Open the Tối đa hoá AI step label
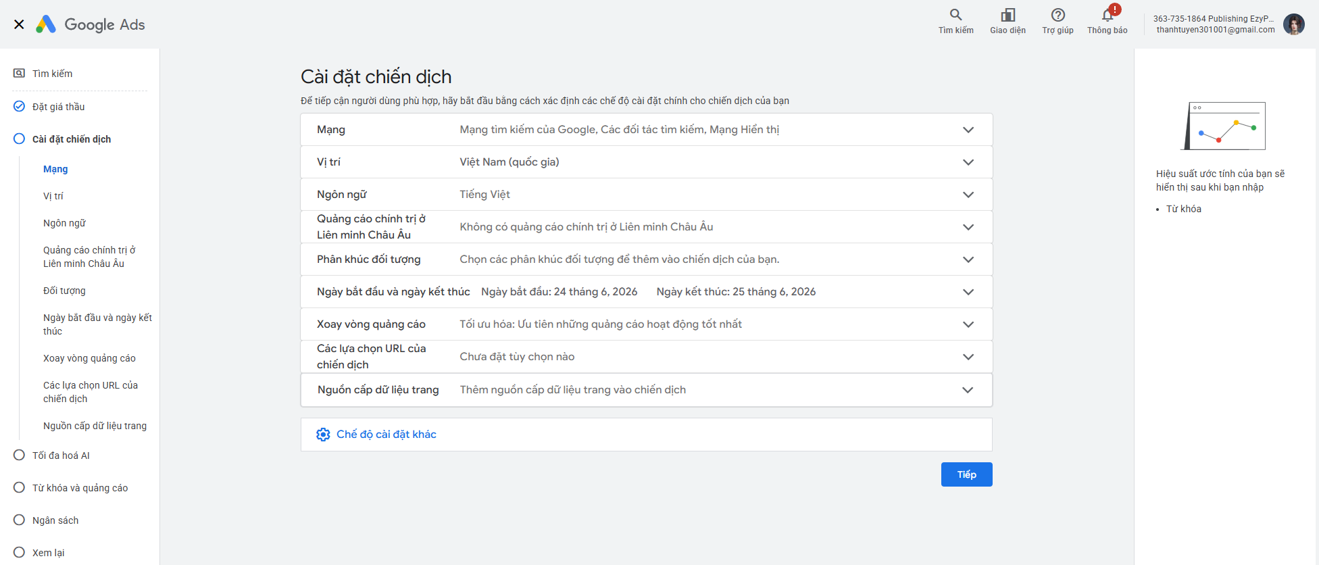 (x=61, y=456)
